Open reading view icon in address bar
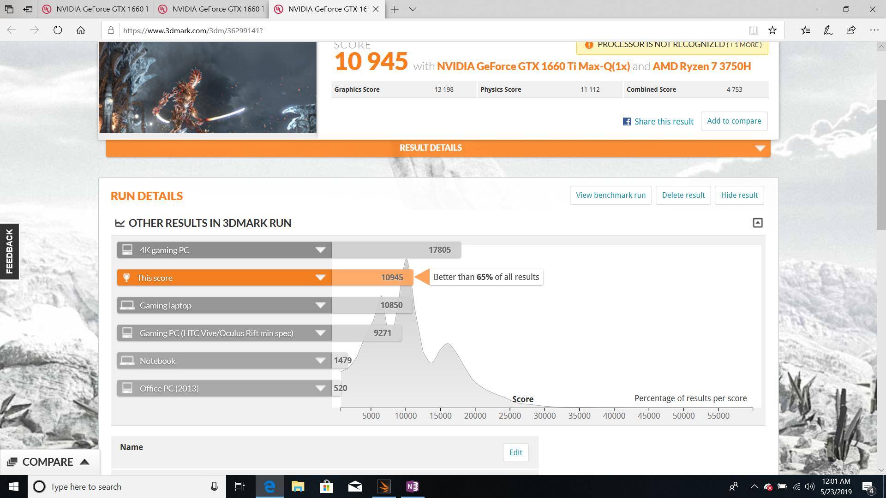Image resolution: width=886 pixels, height=498 pixels. pyautogui.click(x=753, y=30)
